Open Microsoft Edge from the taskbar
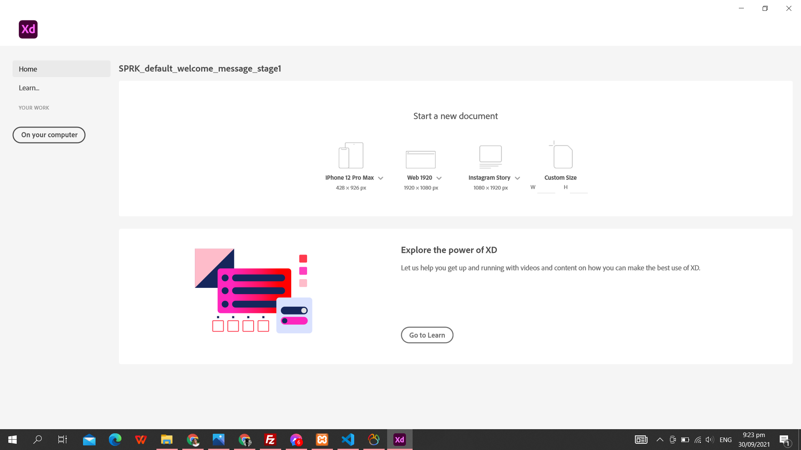Screen dimensions: 801x450 pyautogui.click(x=115, y=440)
